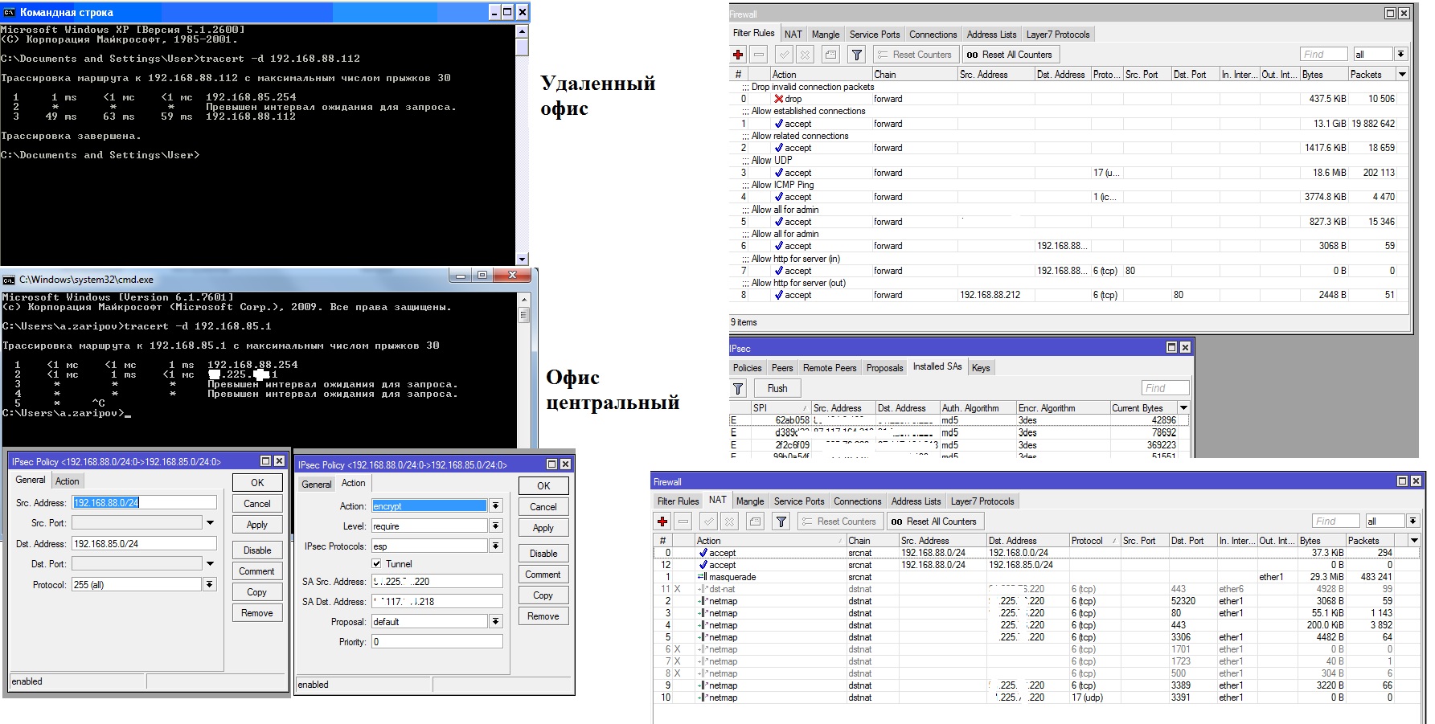This screenshot has width=1435, height=724.
Task: Toggle the Tunnel checkbox
Action: coord(376,563)
